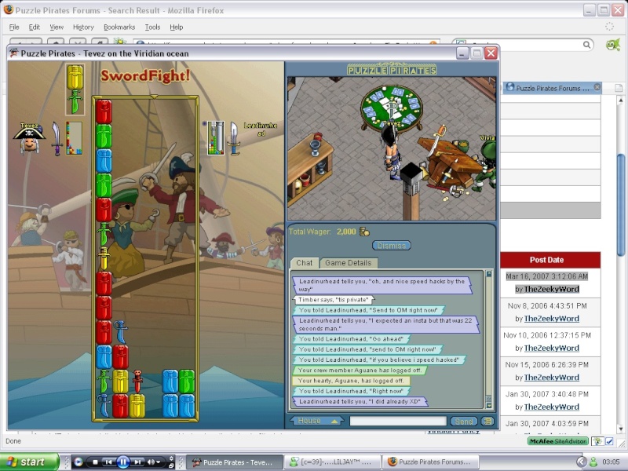Open the Windows Start menu
The width and height of the screenshot is (628, 471).
tap(29, 462)
